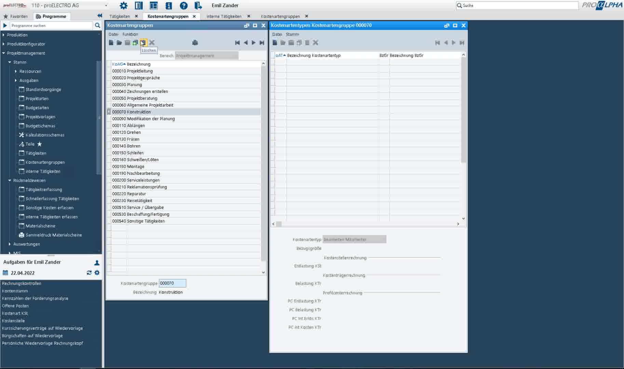Viewport: 624px width, 369px height.
Task: Create new record in Kostenartengruppen toolbar
Action: (x=111, y=43)
